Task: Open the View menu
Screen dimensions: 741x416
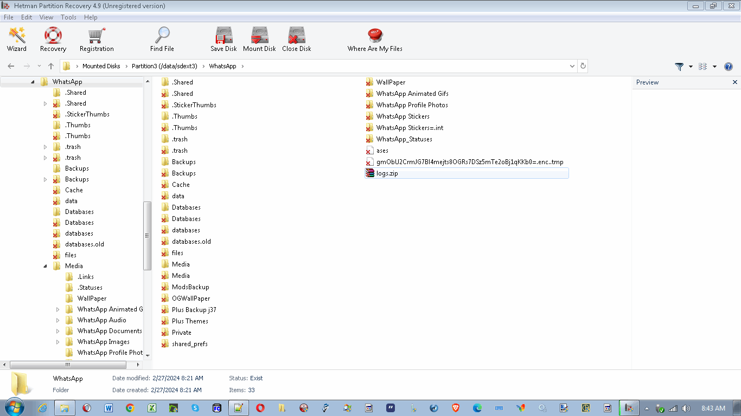Action: click(x=46, y=17)
